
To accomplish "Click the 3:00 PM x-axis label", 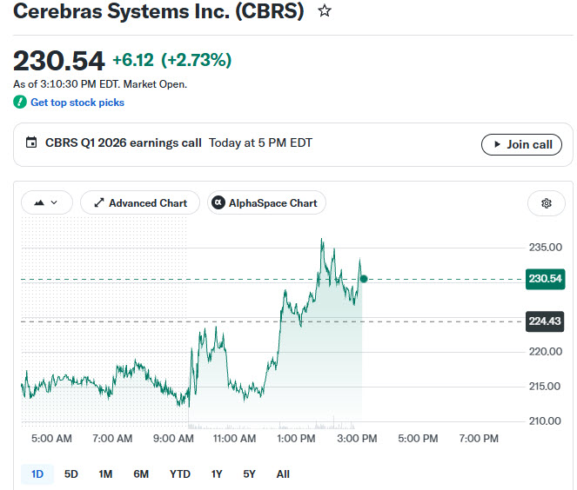I will (357, 438).
